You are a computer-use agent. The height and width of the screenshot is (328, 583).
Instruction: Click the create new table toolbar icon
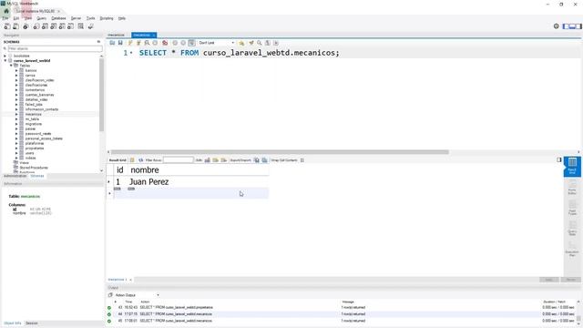[45, 26]
